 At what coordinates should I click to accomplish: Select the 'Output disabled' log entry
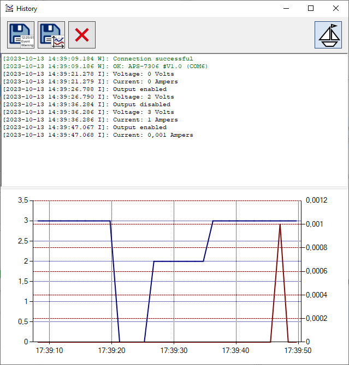pos(87,105)
